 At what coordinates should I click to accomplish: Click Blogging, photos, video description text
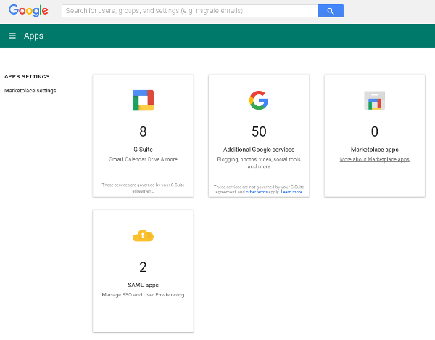pyautogui.click(x=259, y=163)
